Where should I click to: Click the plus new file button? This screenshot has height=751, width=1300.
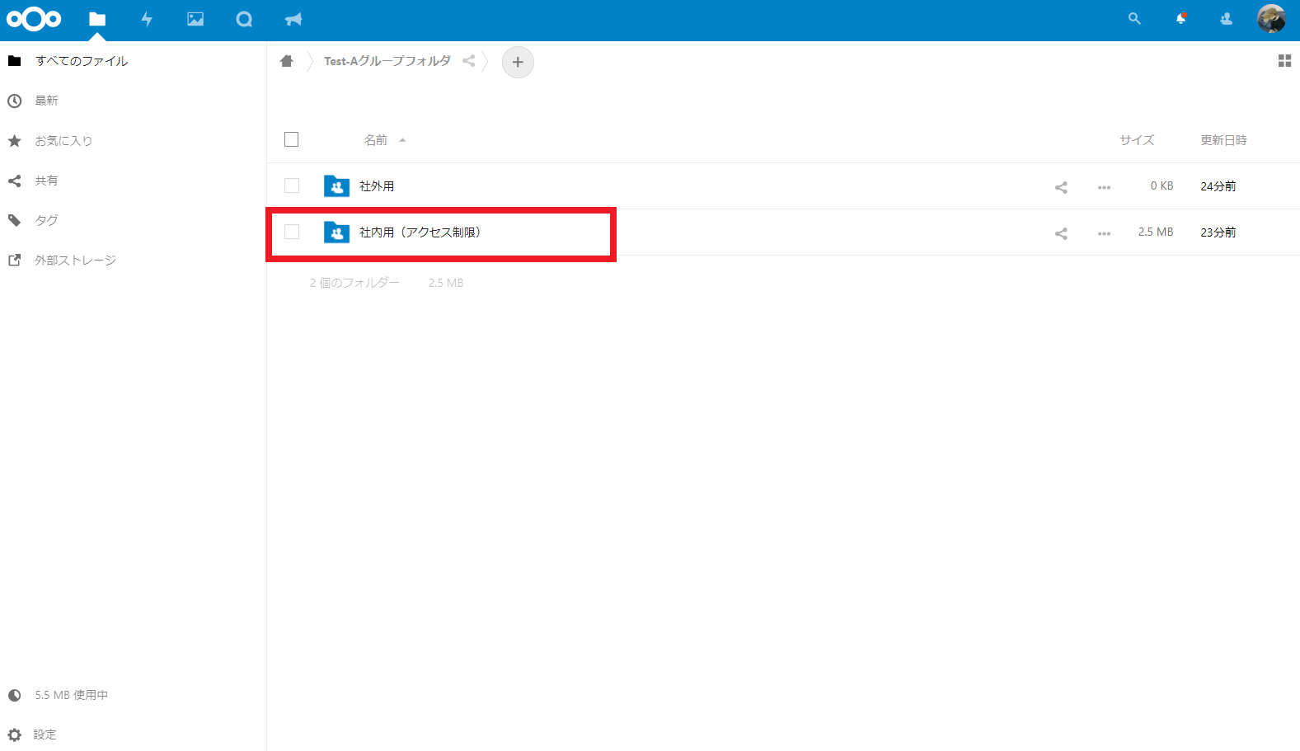coord(518,62)
